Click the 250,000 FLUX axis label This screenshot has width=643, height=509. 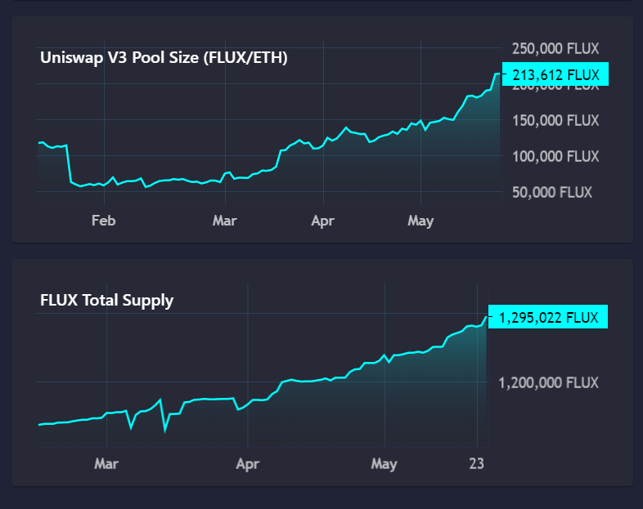(555, 48)
